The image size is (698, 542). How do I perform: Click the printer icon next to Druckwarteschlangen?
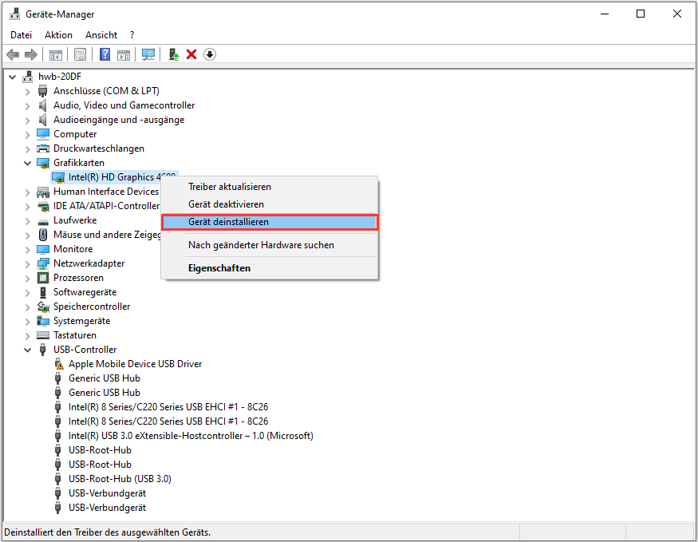point(43,148)
